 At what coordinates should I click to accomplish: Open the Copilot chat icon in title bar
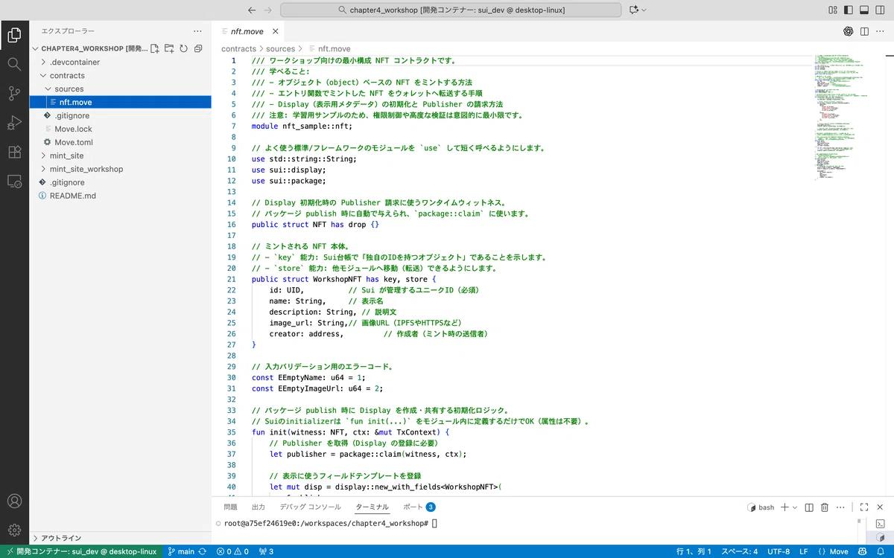point(634,10)
